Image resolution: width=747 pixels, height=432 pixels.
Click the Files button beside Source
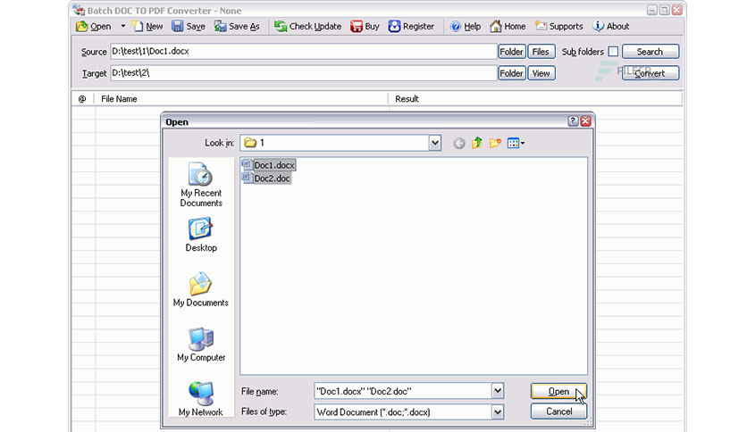tap(541, 52)
